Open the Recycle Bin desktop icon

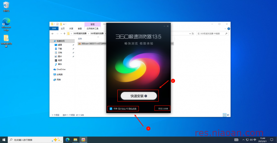pos(6,7)
